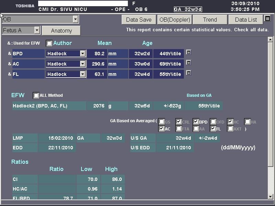Screen dimensions: 275x206
Task: Open the Anatomy page
Action: [x=61, y=31]
